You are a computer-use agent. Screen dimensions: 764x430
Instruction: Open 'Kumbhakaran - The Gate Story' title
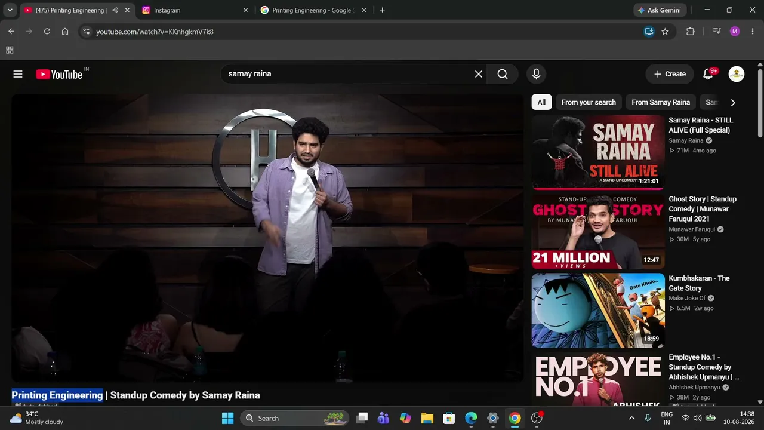click(699, 283)
